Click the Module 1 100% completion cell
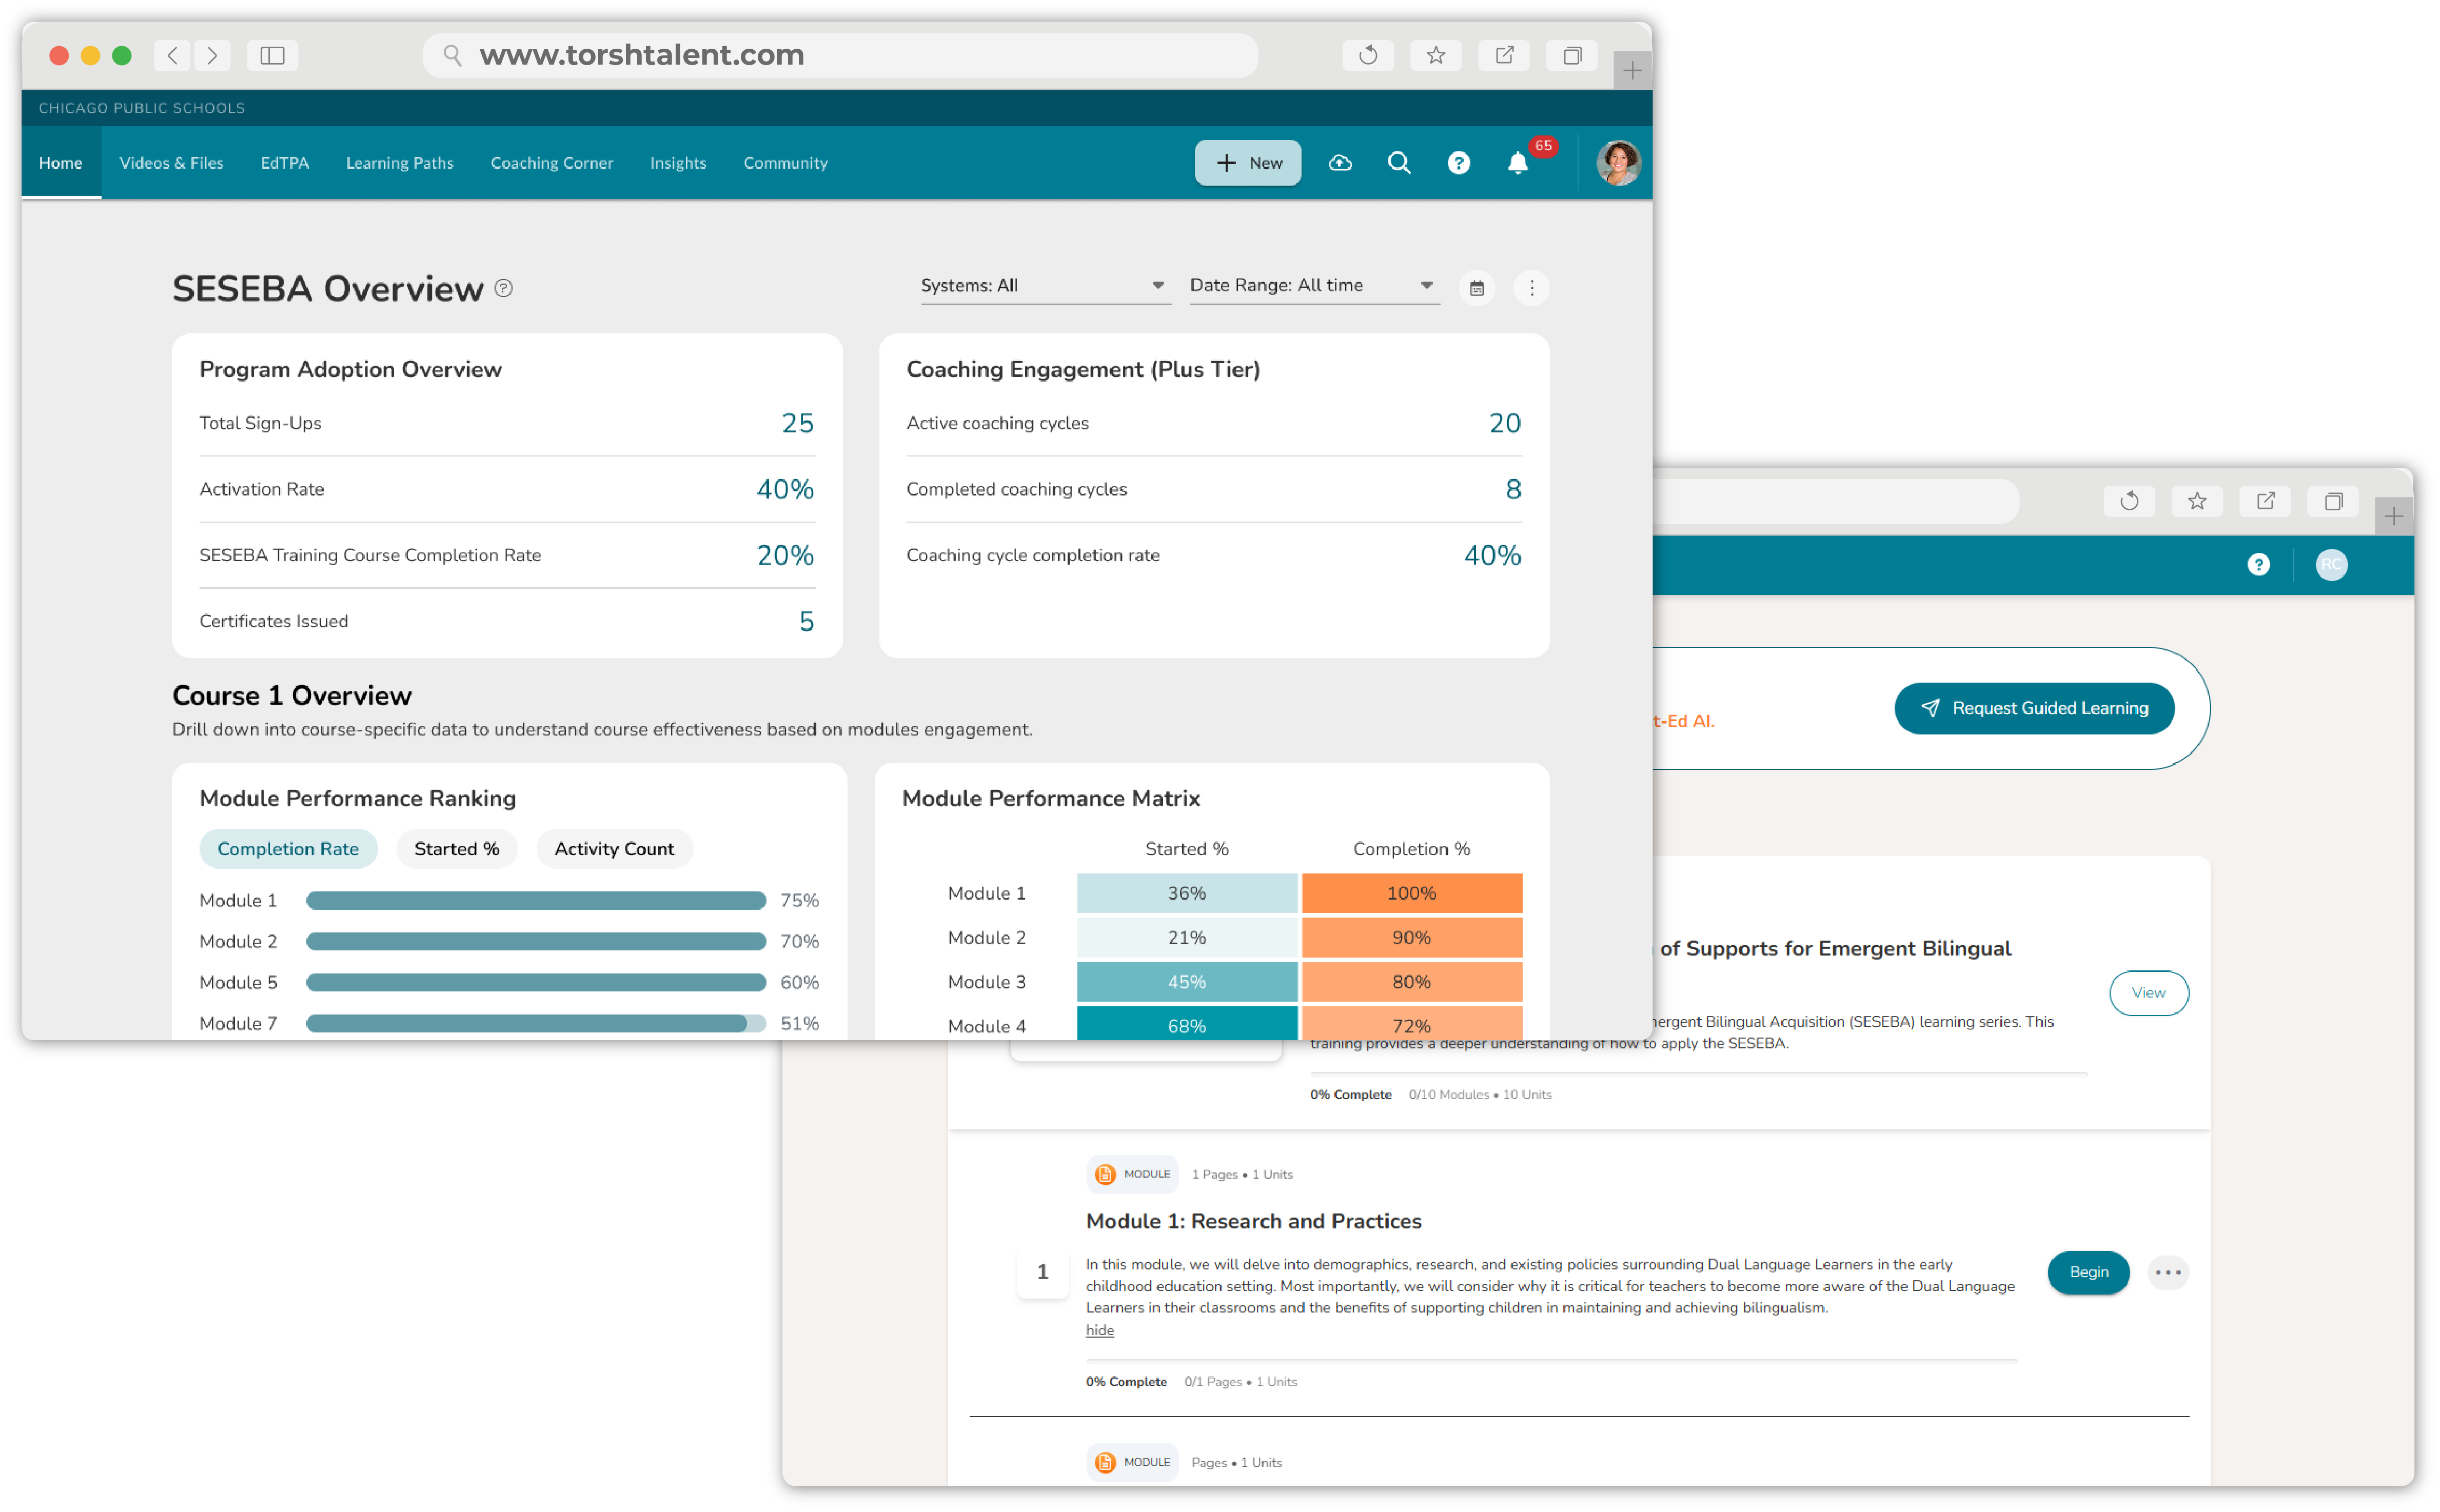 point(1411,893)
